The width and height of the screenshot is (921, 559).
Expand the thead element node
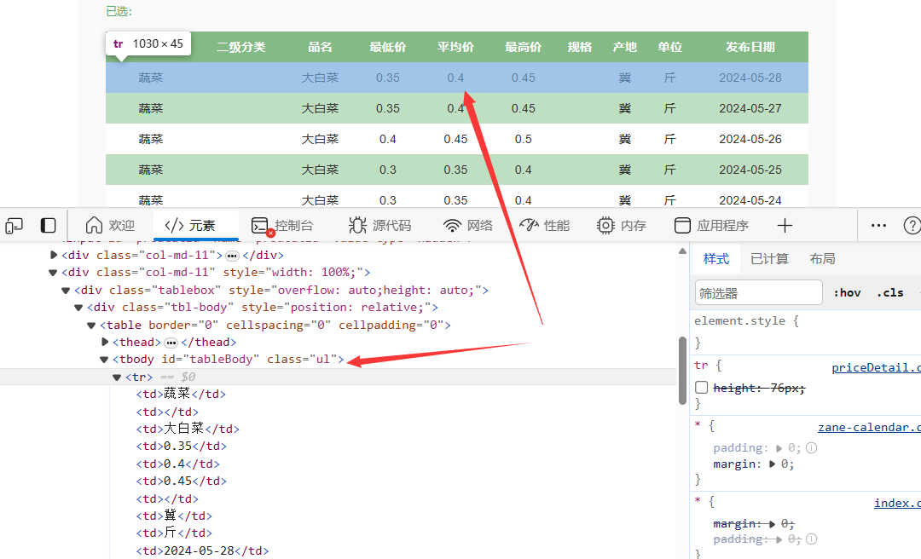[105, 343]
